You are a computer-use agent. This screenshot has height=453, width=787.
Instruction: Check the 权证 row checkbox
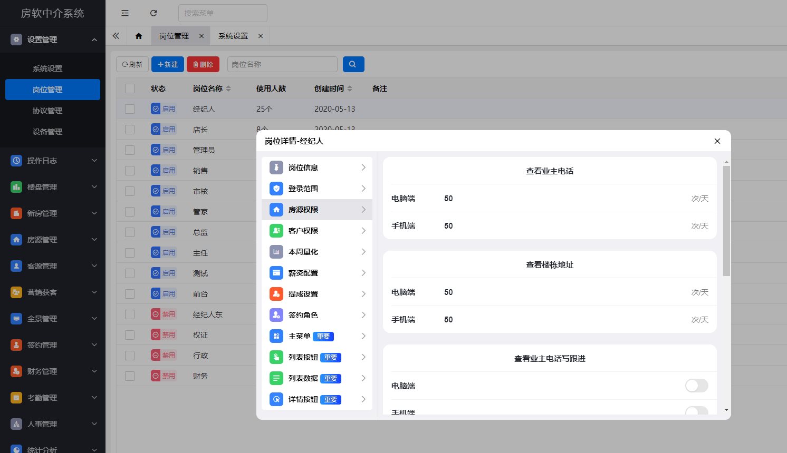[x=130, y=335]
